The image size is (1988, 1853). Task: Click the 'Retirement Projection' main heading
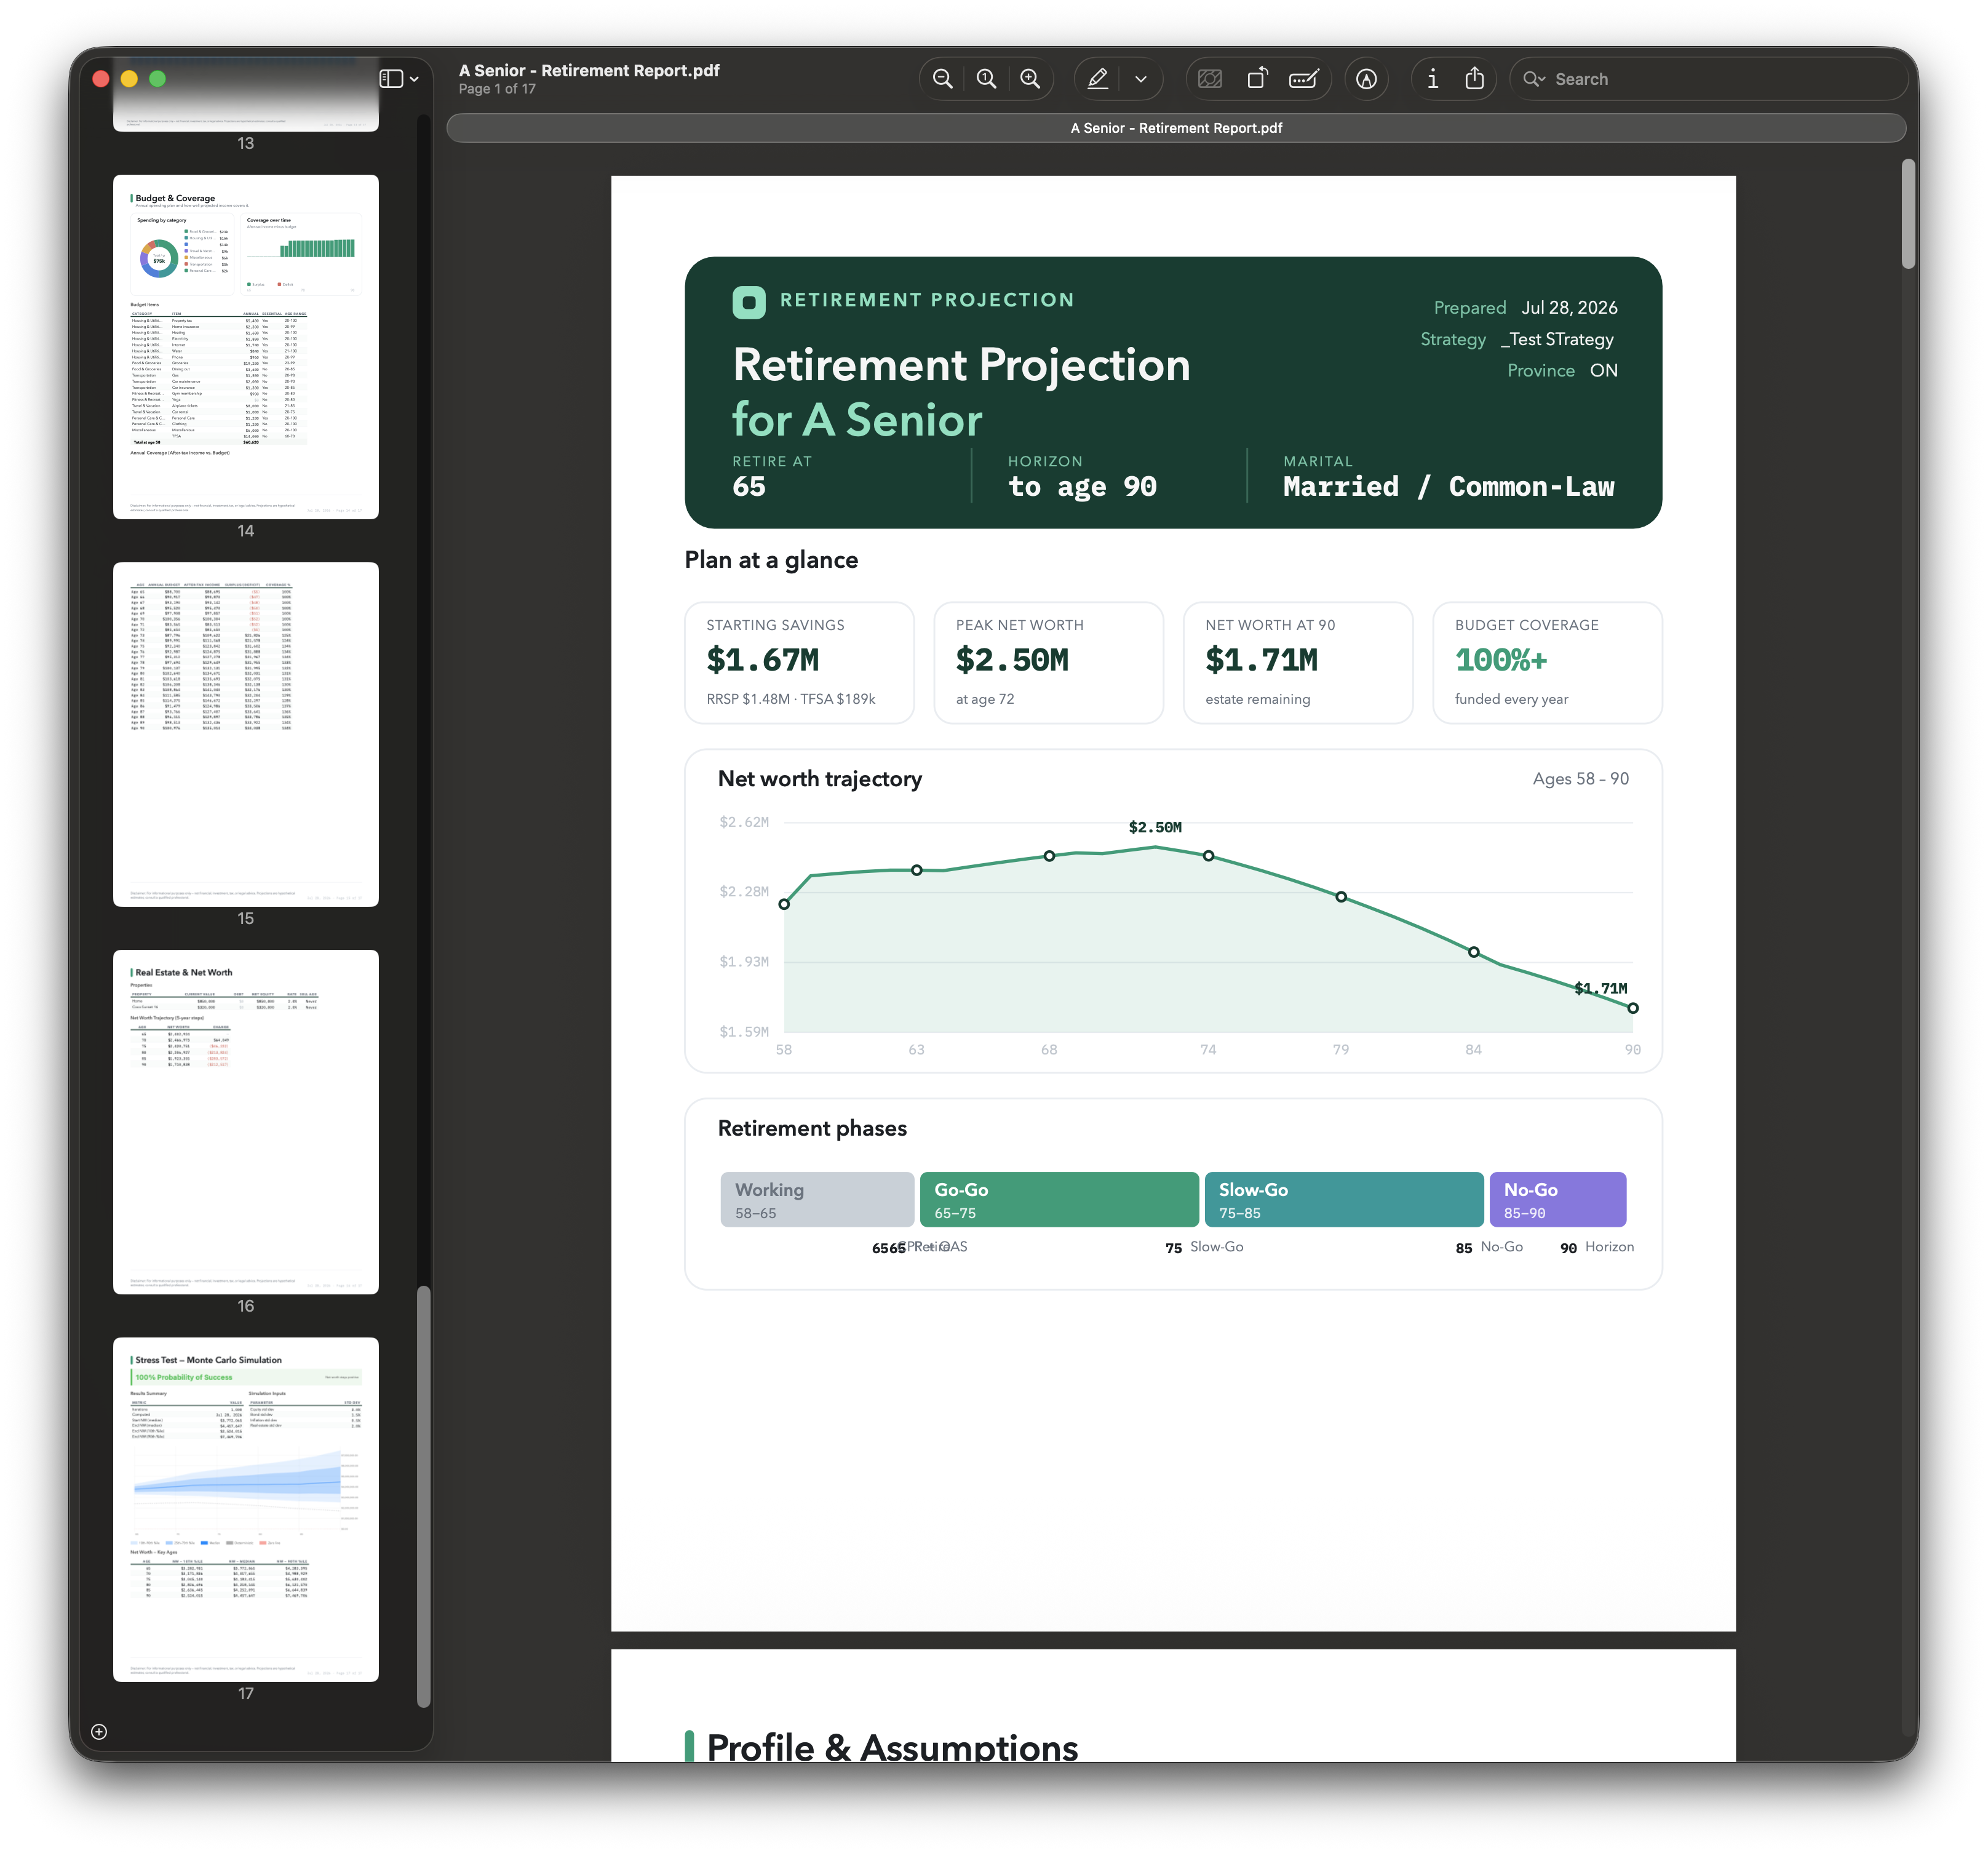[x=962, y=365]
